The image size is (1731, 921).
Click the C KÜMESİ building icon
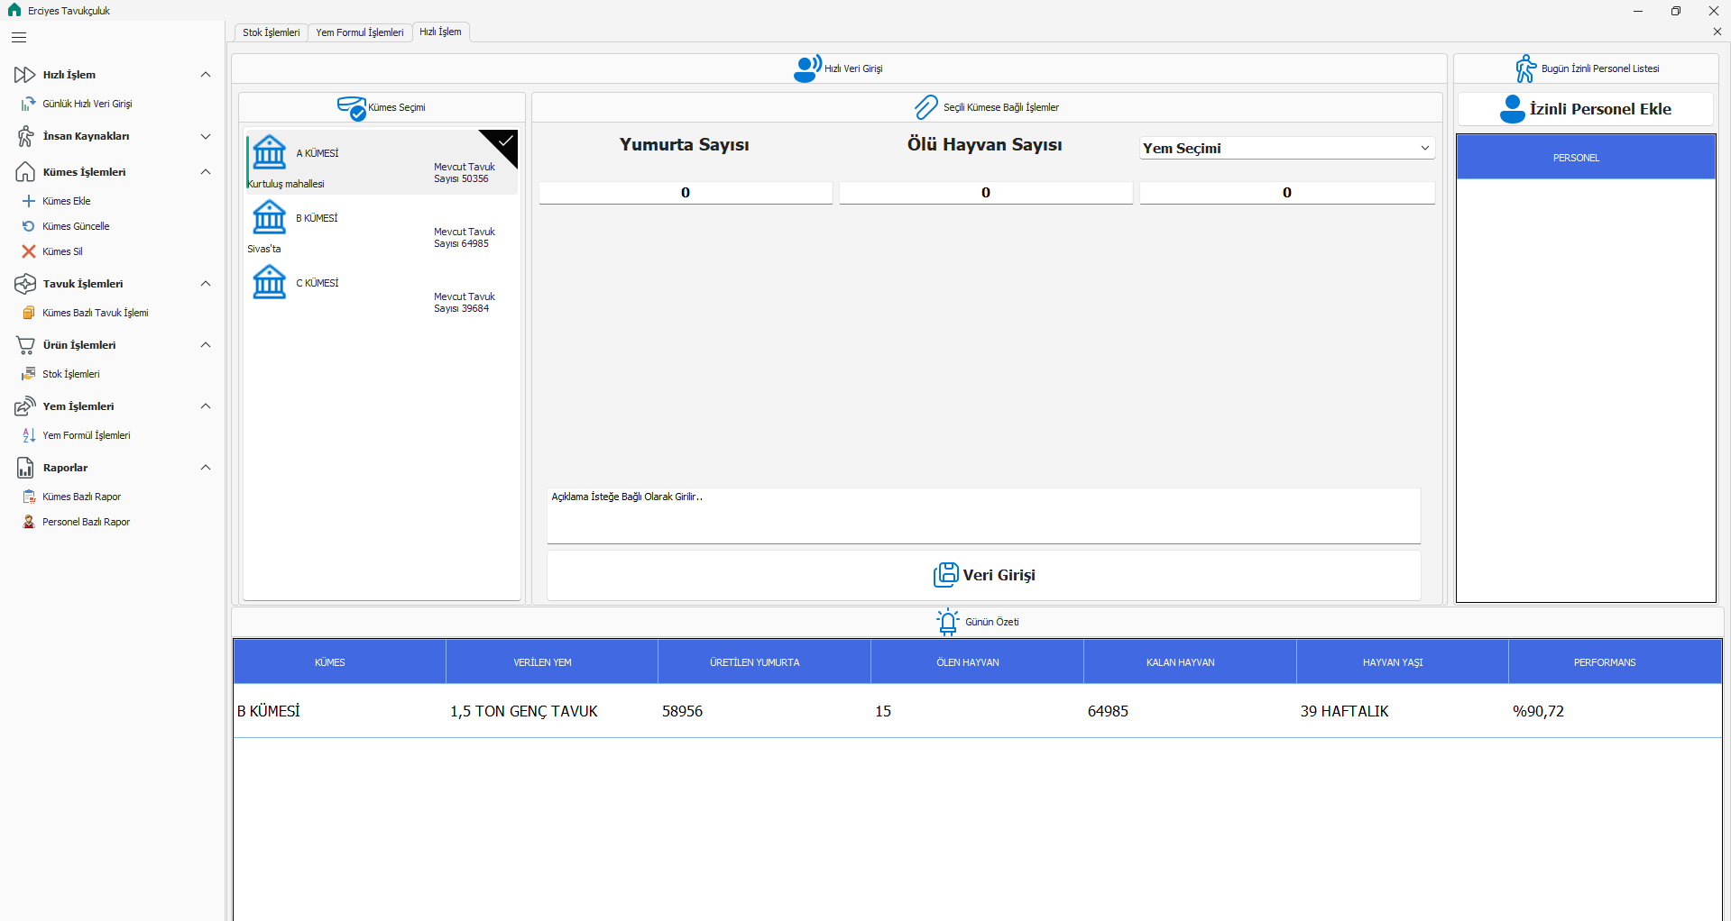pyautogui.click(x=269, y=282)
